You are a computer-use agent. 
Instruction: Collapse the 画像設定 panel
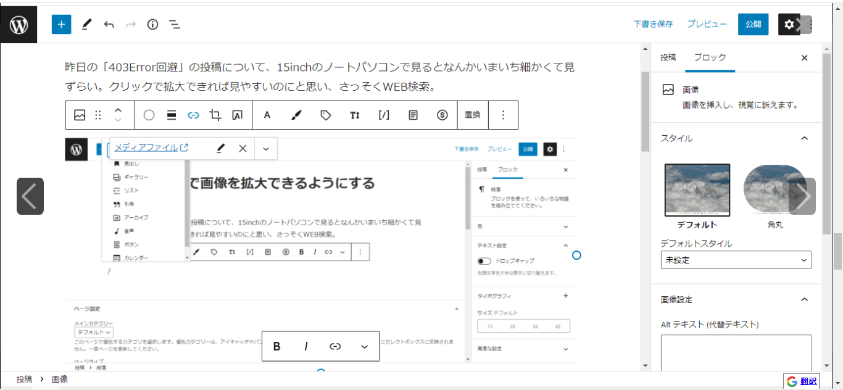(x=804, y=299)
